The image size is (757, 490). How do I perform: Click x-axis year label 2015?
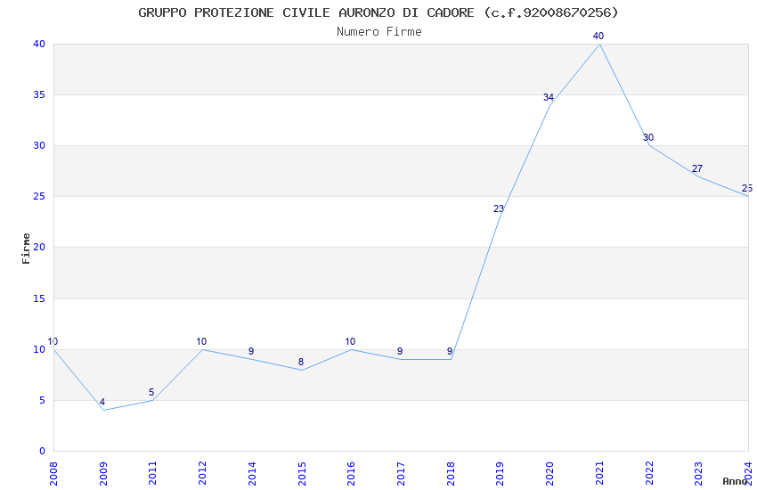pos(302,473)
